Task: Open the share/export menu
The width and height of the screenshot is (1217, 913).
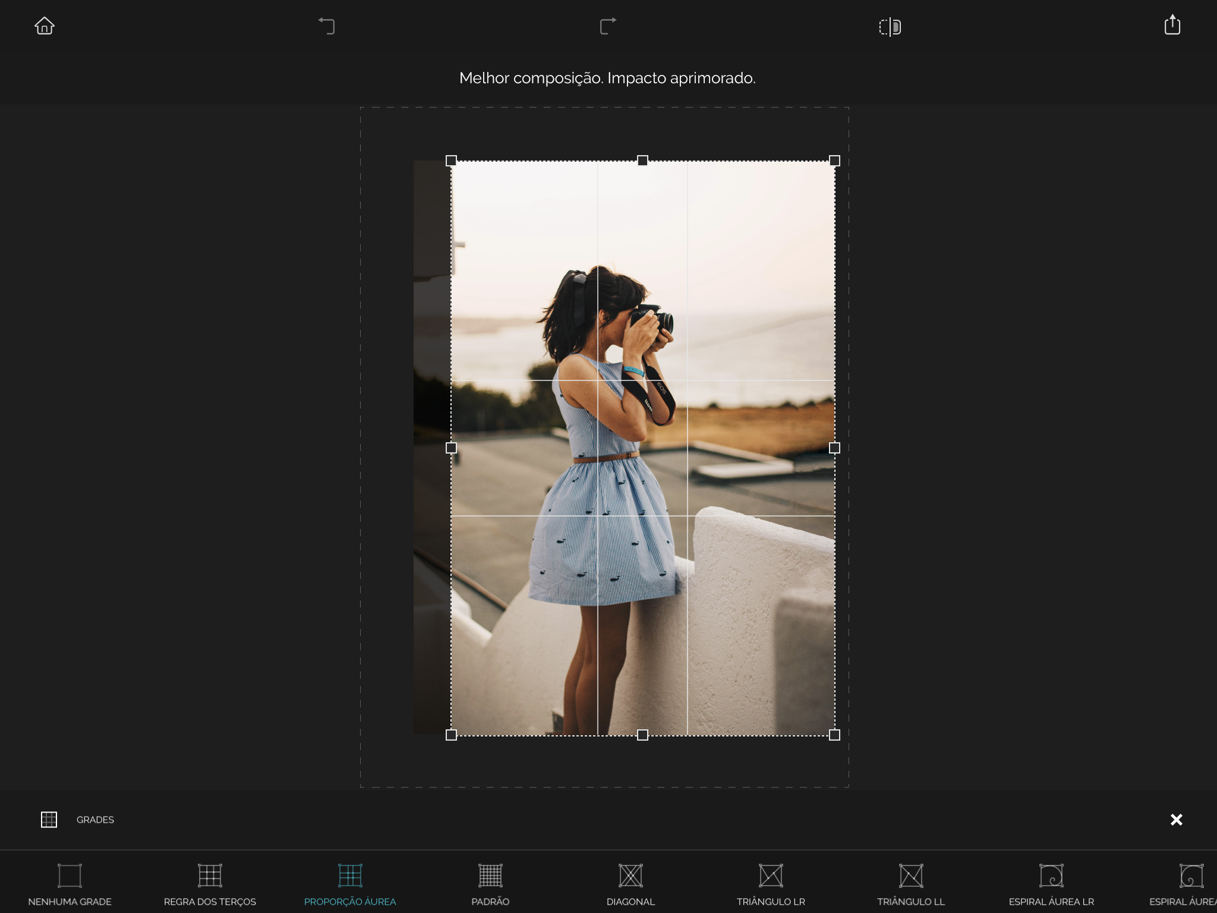Action: coord(1172,26)
